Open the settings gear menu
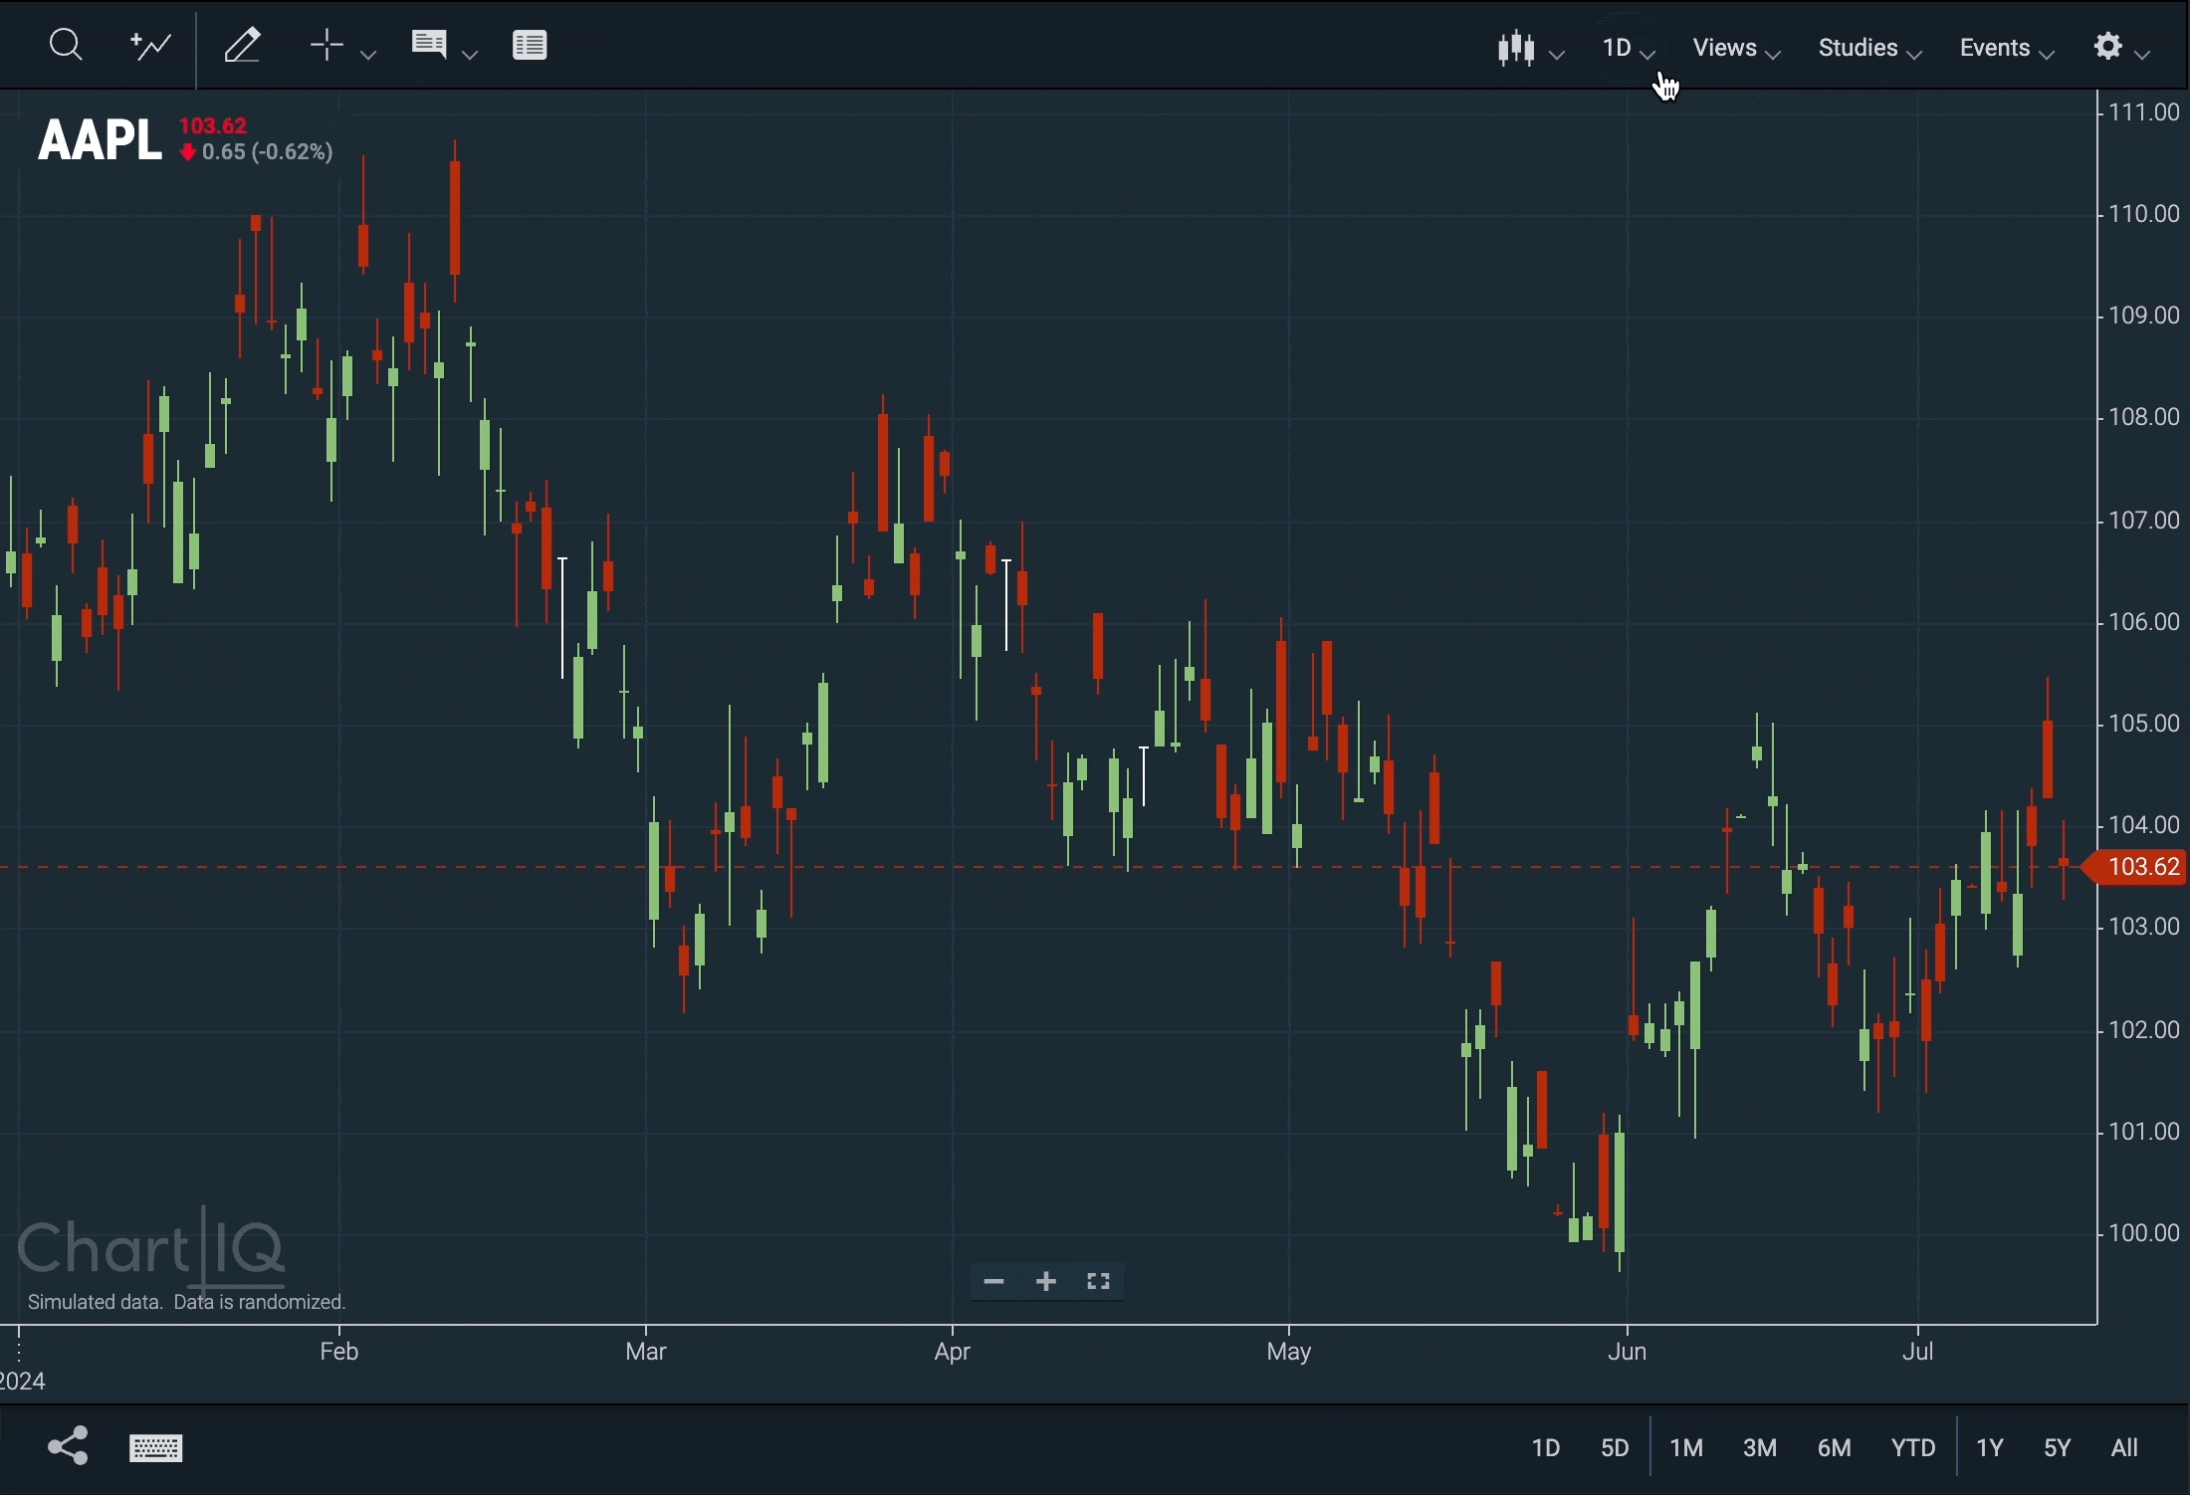 pos(2109,47)
